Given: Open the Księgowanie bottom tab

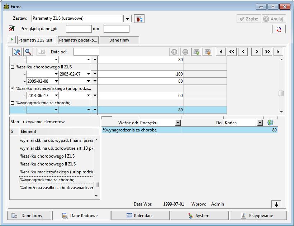Looking at the screenshot, I should 259,216.
